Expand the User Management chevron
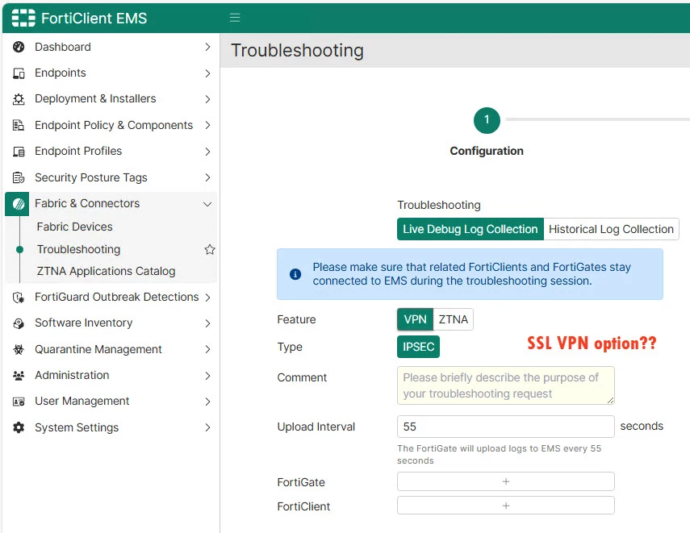Screen dimensions: 690x533 point(207,402)
